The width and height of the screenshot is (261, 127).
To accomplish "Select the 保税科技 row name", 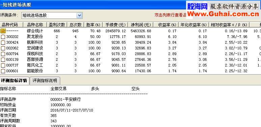I will (35, 54).
